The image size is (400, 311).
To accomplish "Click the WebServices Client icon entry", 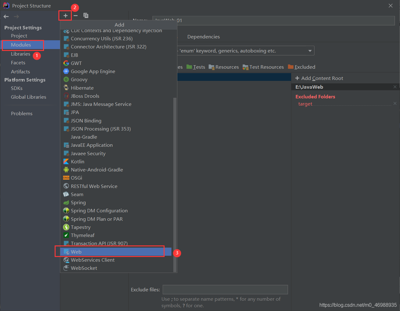I will point(66,260).
